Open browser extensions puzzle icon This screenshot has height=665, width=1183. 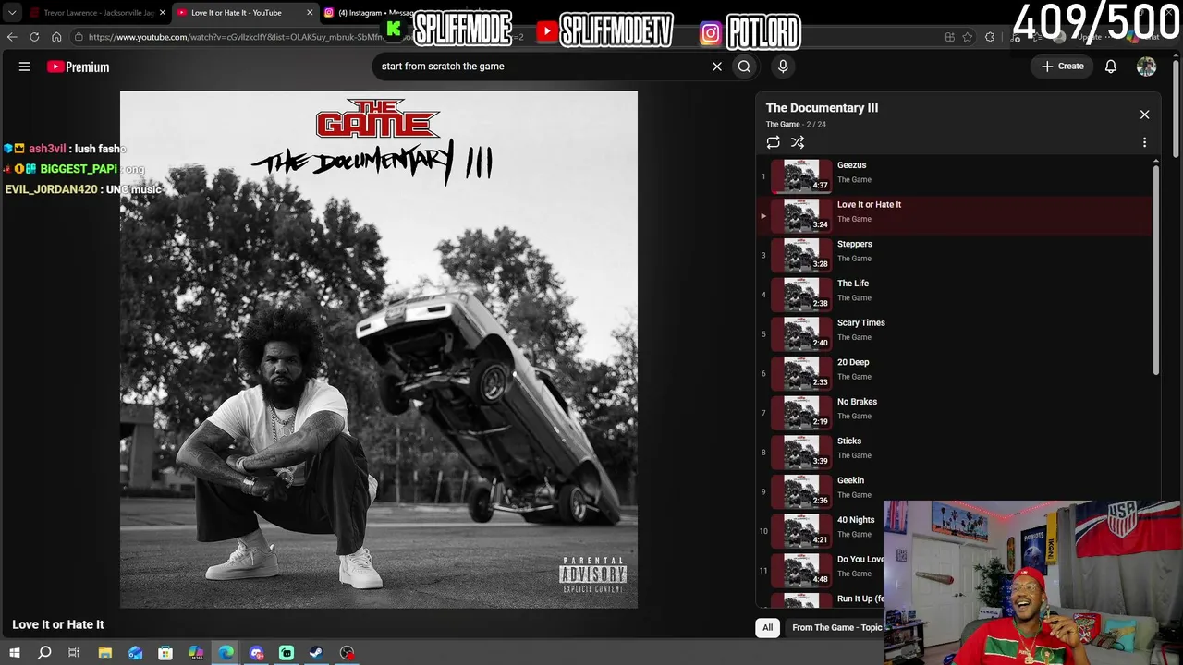pyautogui.click(x=990, y=37)
